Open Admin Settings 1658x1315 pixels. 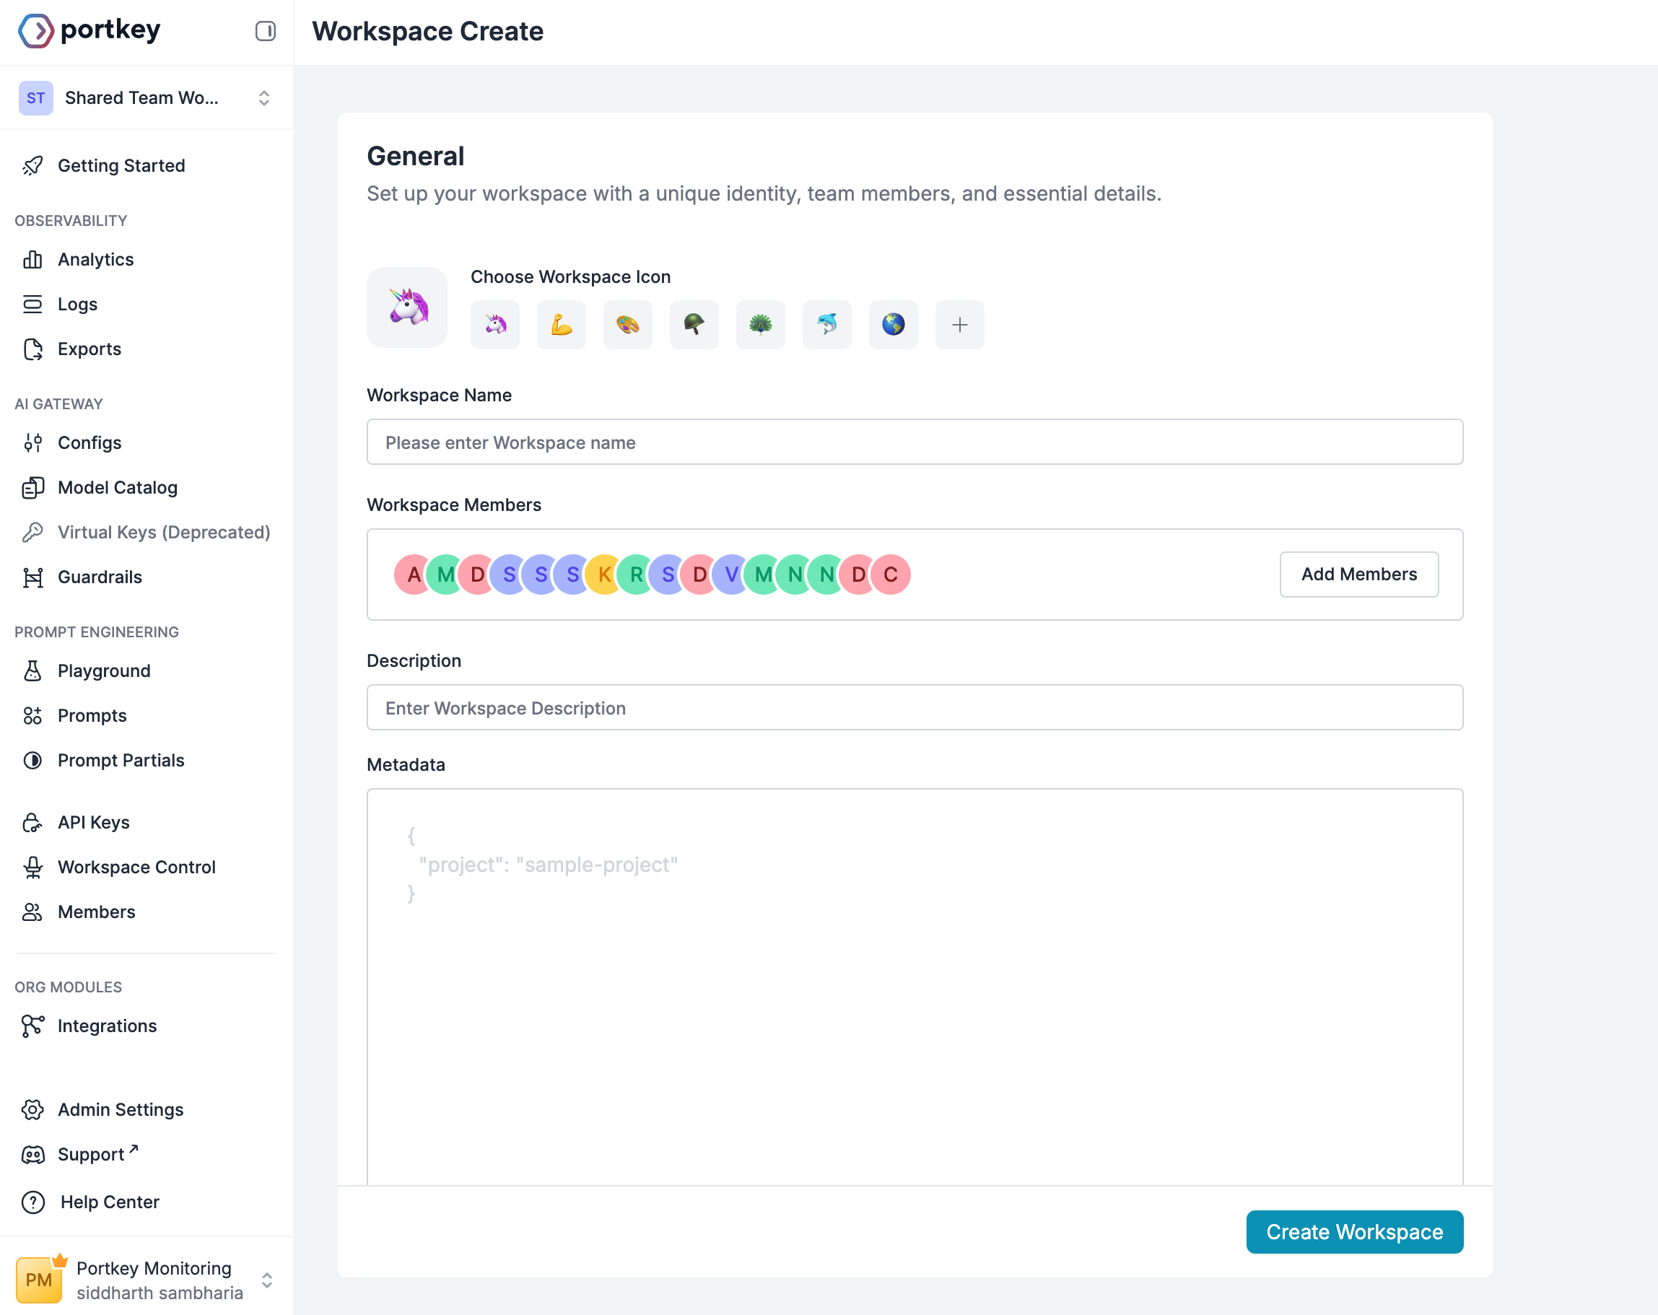(x=121, y=1110)
